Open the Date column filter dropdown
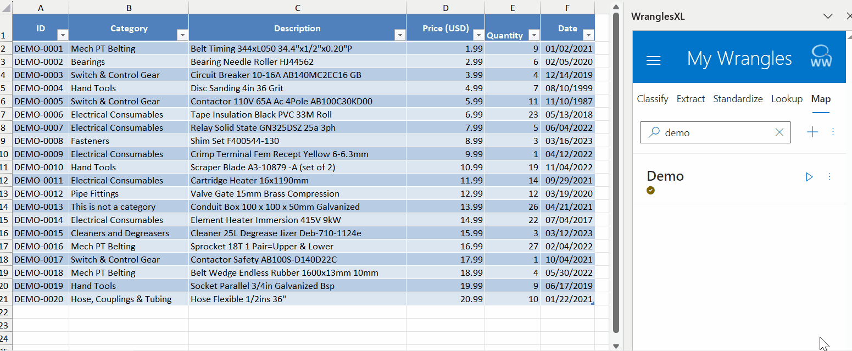The image size is (852, 351). pos(588,35)
